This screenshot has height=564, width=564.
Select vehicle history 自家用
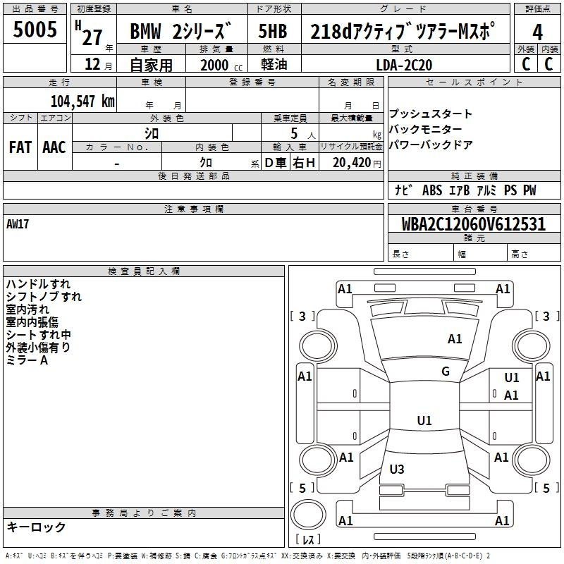coord(151,65)
